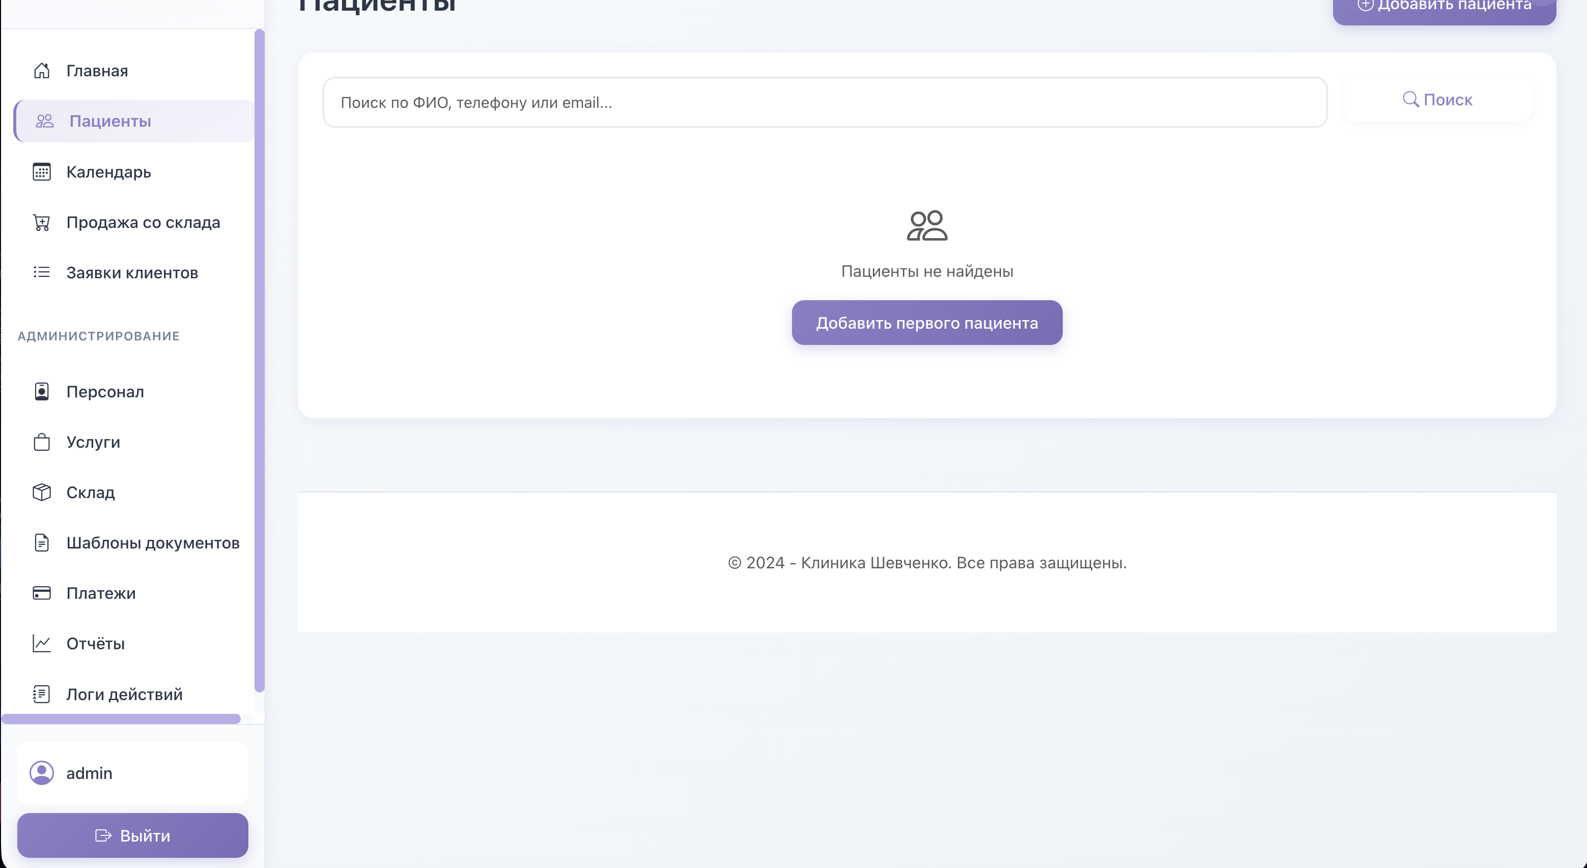Screen dimensions: 1587x868
Task: Click the Склад box icon
Action: [x=41, y=492]
